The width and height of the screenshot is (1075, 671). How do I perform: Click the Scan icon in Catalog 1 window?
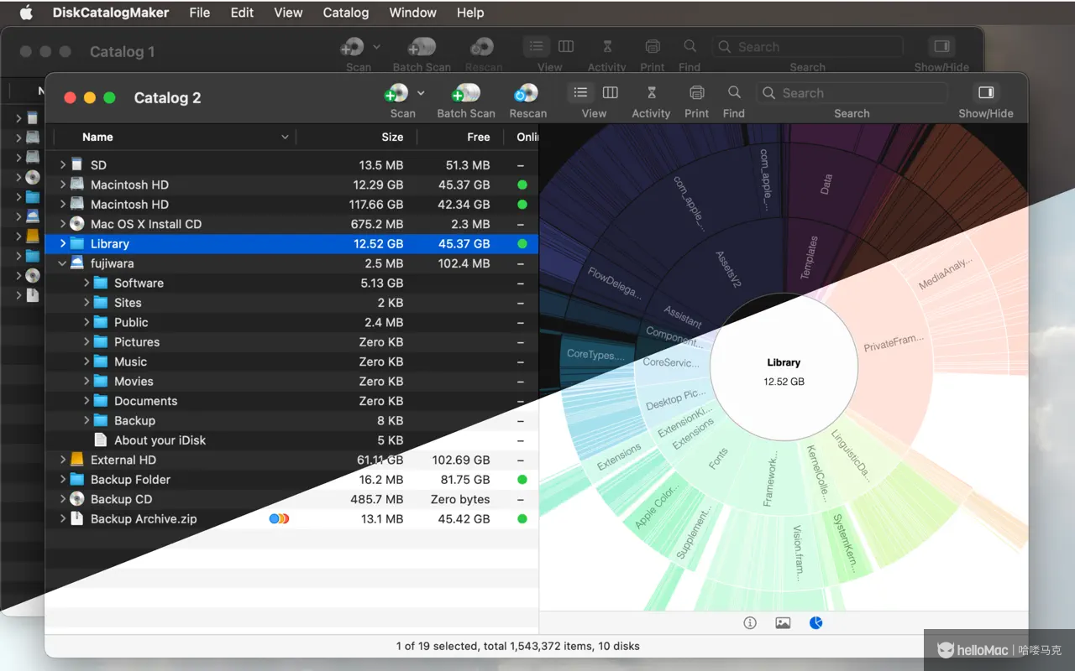point(353,47)
